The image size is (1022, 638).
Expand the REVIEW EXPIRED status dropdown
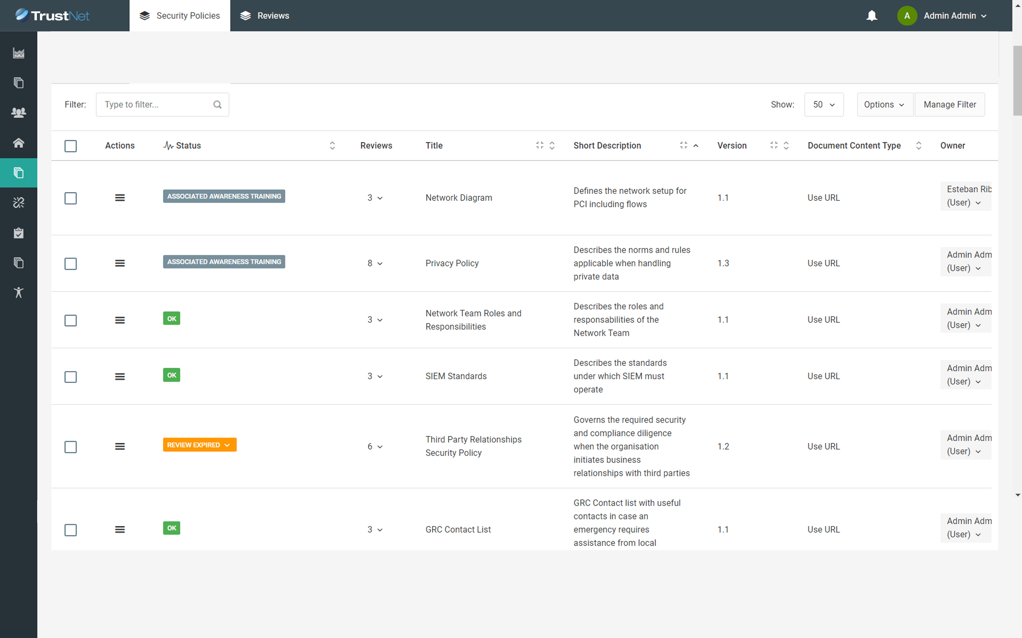(x=199, y=445)
